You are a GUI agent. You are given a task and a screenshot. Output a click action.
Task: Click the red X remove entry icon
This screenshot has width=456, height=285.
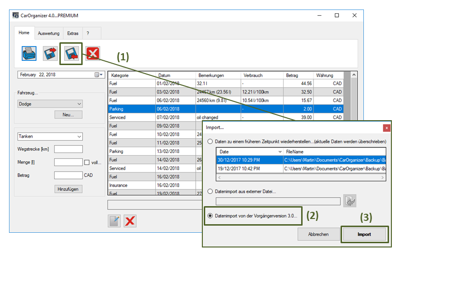click(130, 221)
